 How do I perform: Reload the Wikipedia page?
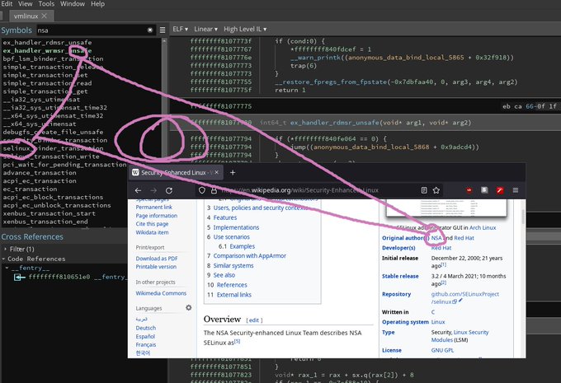coord(169,190)
